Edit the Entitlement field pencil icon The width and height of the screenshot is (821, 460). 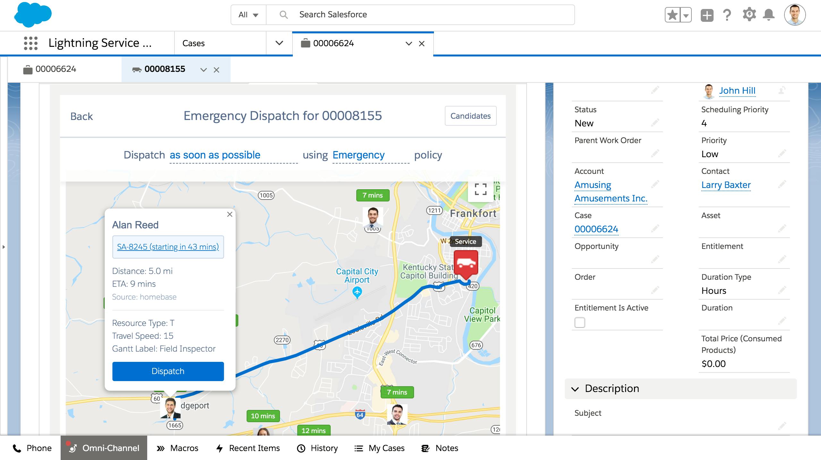click(x=782, y=259)
